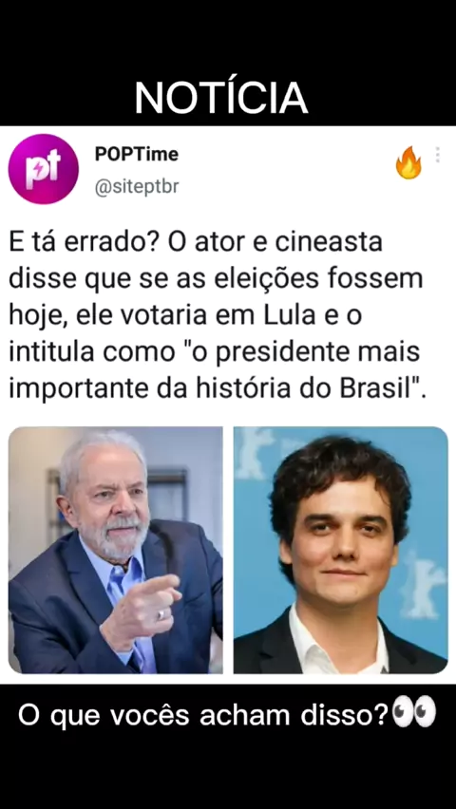Tap the eyes emoji in the caption

point(414,714)
